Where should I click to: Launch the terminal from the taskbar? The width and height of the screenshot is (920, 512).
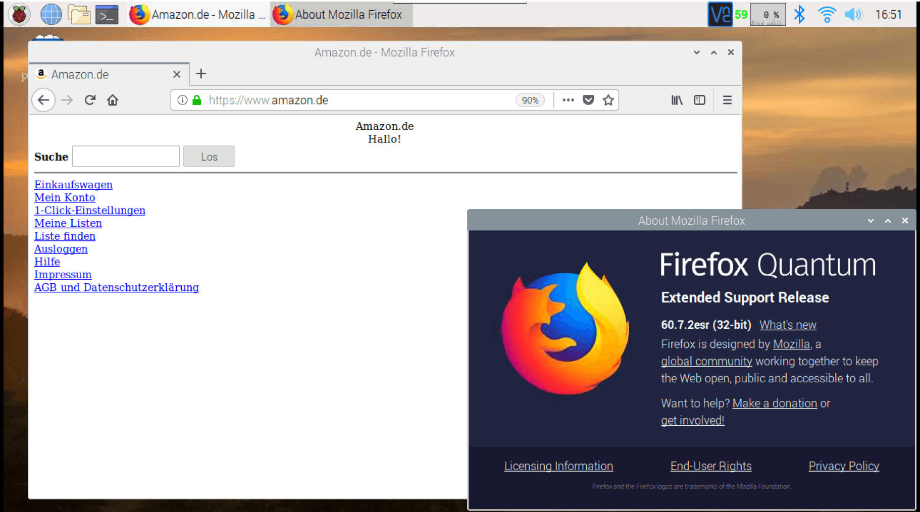[107, 15]
